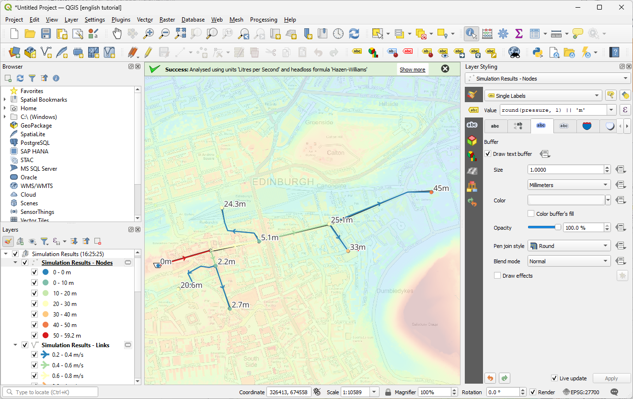This screenshot has width=633, height=399.
Task: Activate the Identify Features tool
Action: tap(471, 34)
